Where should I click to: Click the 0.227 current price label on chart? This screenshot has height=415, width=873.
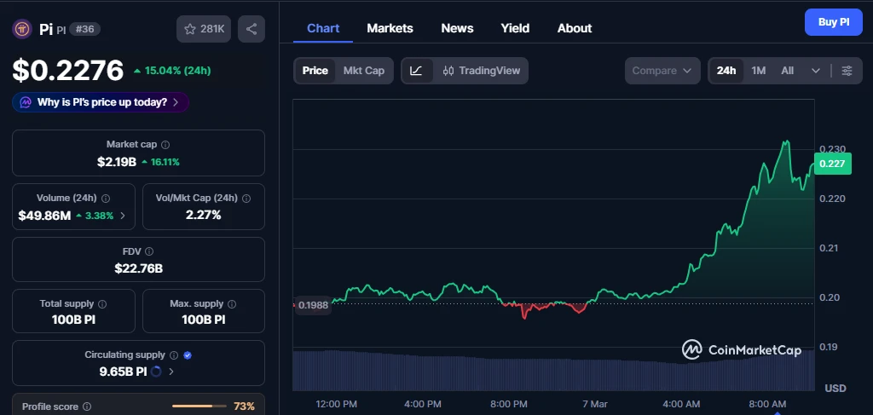point(832,164)
